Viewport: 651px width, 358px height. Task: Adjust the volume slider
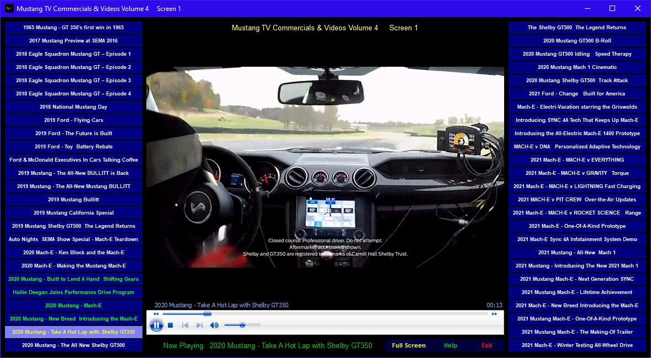(242, 325)
